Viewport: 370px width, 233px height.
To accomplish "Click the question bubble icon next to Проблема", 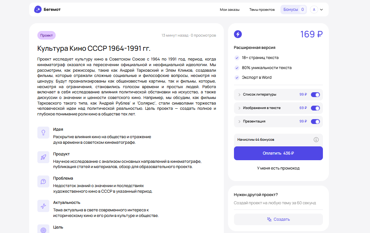I will [43, 181].
